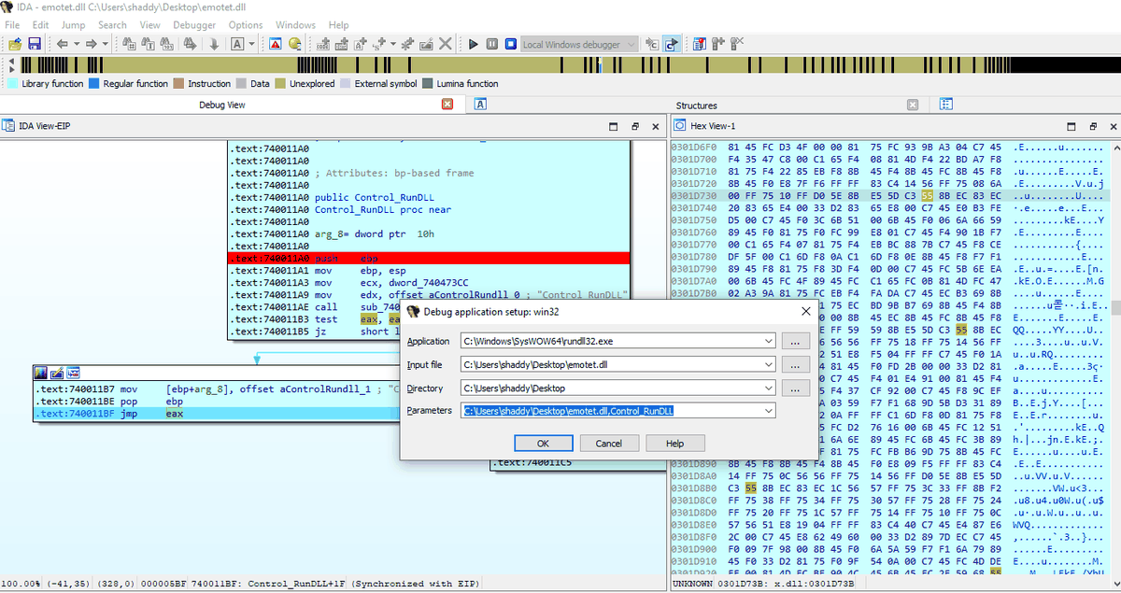Click the second graph node header icon

56,374
